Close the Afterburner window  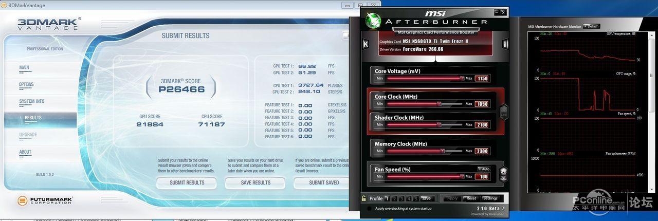pyautogui.click(x=503, y=12)
